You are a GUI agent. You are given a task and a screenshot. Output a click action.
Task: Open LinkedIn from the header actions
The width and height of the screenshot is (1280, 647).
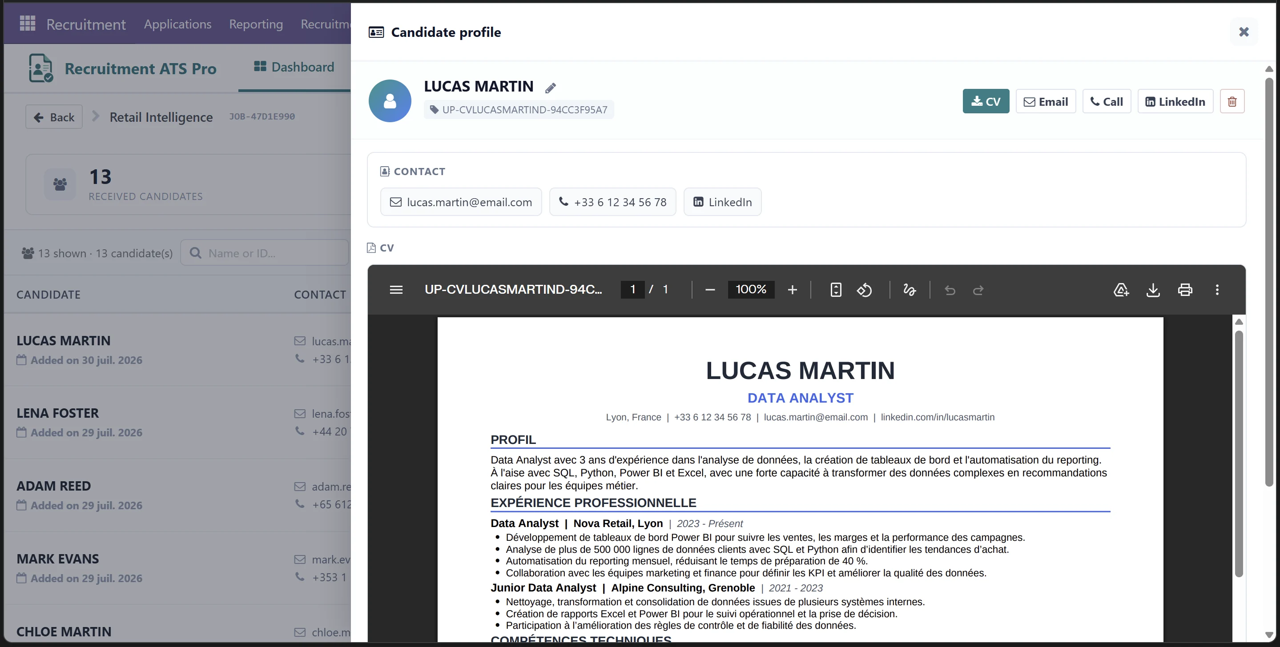[1175, 101]
